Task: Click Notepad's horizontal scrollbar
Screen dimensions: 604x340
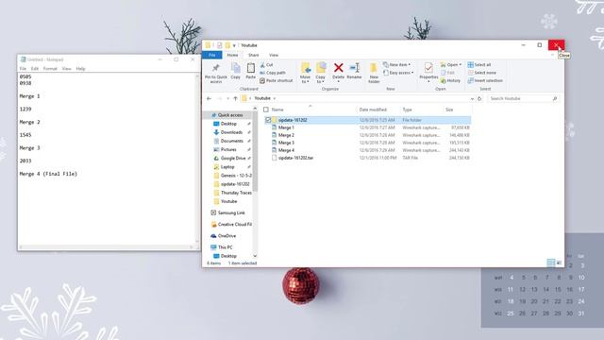Action: pyautogui.click(x=107, y=247)
